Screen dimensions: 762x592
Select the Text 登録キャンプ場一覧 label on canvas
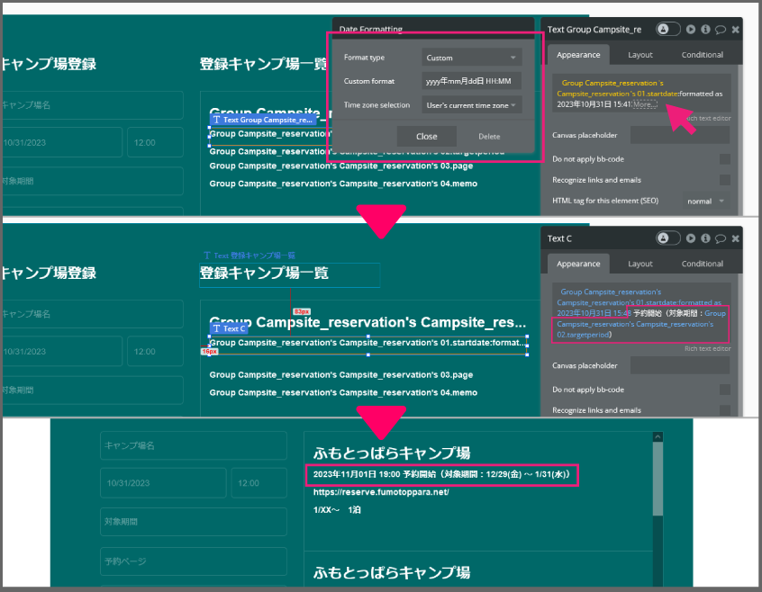click(x=249, y=256)
